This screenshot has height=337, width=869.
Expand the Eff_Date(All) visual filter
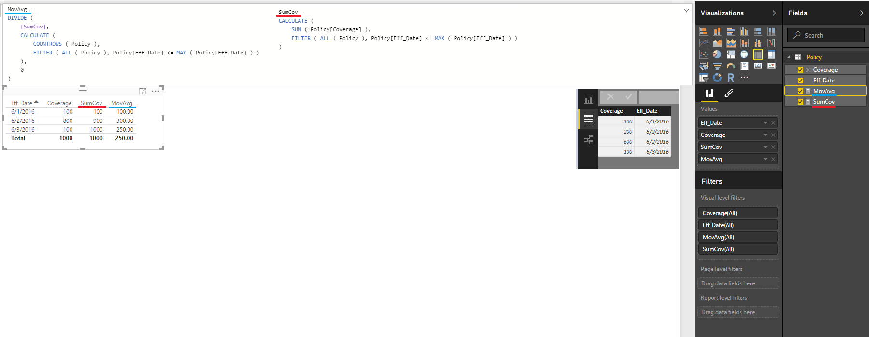tap(738, 225)
